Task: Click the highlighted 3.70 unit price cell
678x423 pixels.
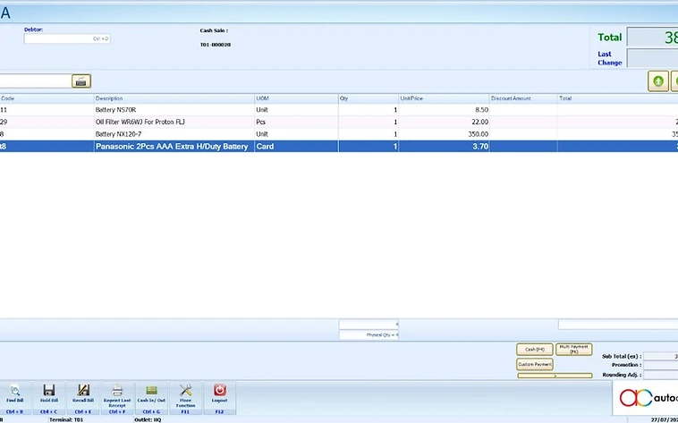Action: (x=444, y=146)
